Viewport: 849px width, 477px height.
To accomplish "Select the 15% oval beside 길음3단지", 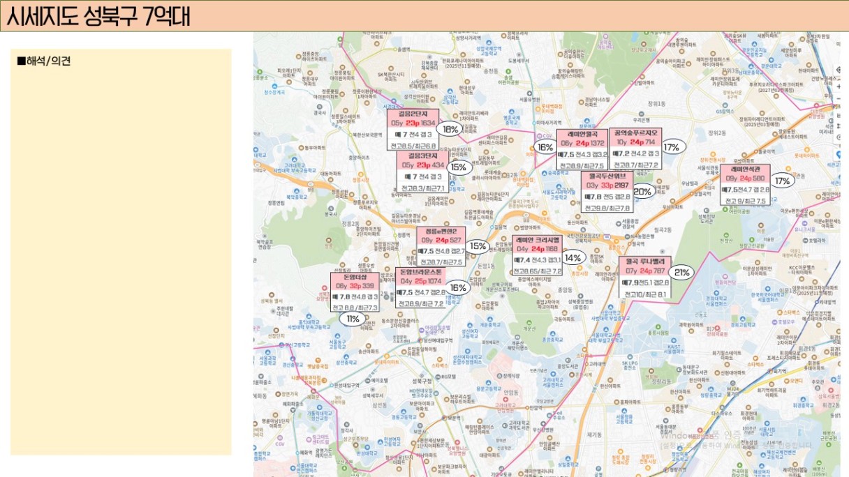I will pos(458,167).
